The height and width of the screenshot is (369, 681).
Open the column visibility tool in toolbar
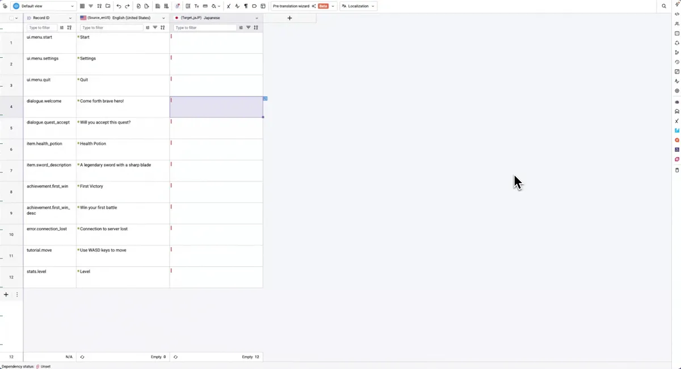[82, 6]
